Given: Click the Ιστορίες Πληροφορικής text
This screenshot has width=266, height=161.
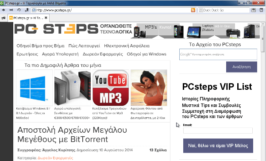Looking at the screenshot, I should pyautogui.click(x=206, y=99).
